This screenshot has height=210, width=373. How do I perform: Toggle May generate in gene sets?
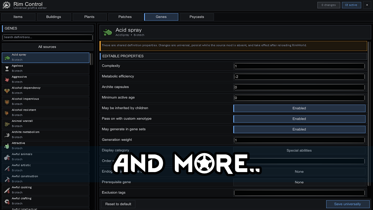pyautogui.click(x=299, y=129)
